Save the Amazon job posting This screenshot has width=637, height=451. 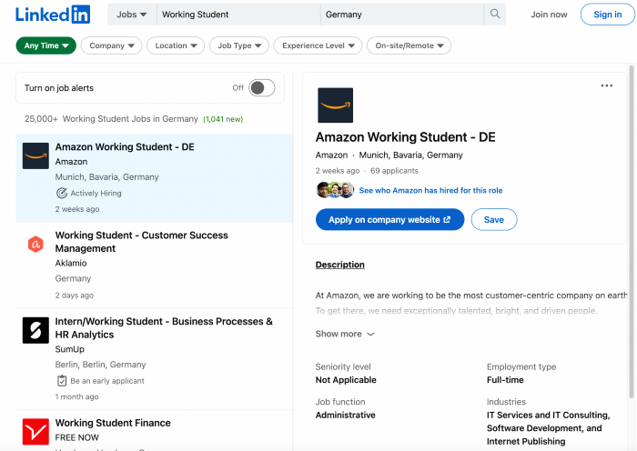coord(493,220)
